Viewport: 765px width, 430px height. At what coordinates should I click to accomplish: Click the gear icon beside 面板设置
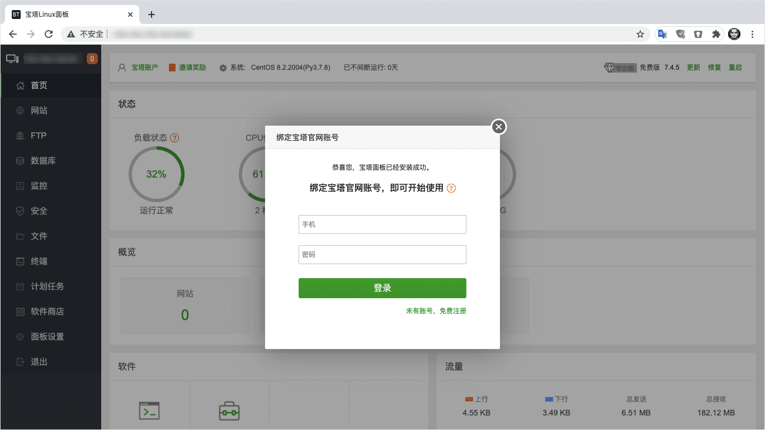click(x=20, y=337)
